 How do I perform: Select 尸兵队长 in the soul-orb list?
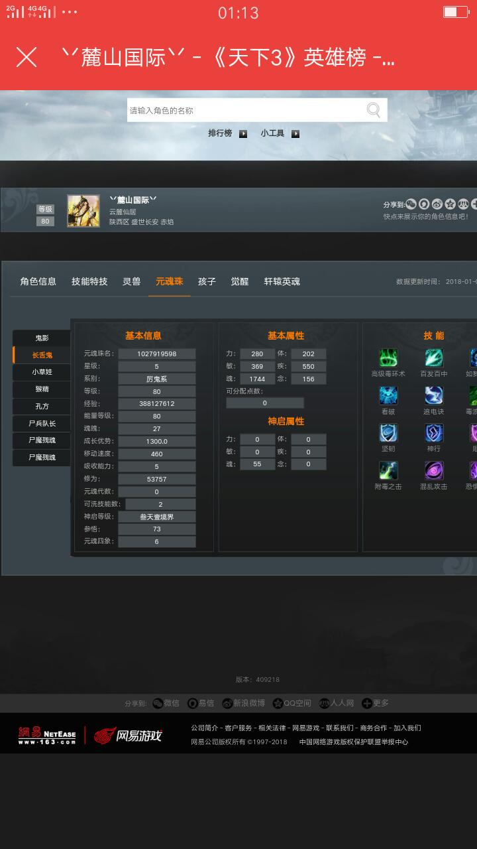[42, 423]
